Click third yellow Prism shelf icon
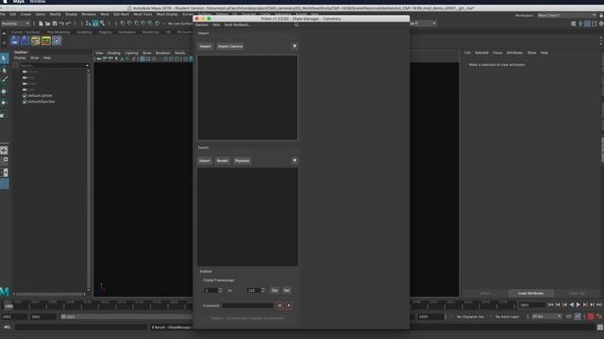604x339 pixels. pyautogui.click(x=36, y=40)
